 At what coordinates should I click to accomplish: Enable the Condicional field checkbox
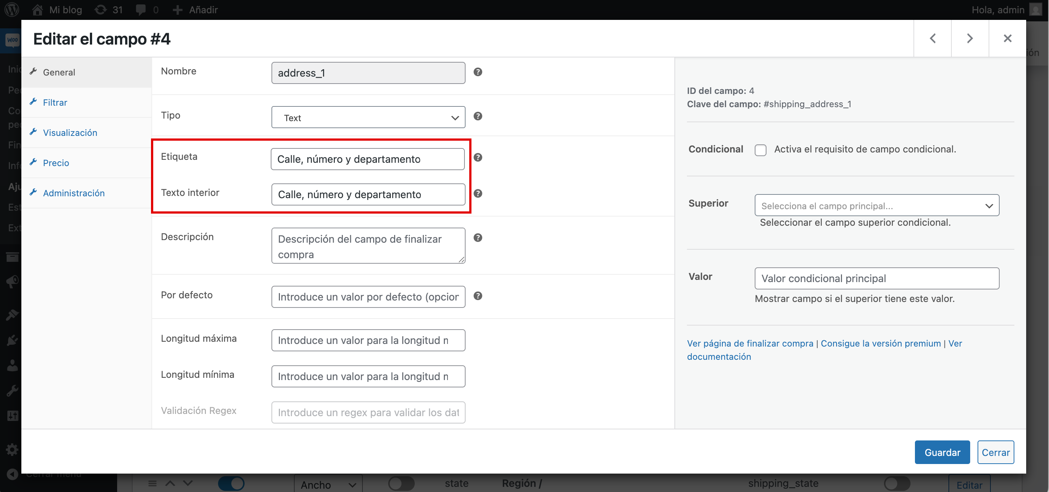tap(760, 150)
